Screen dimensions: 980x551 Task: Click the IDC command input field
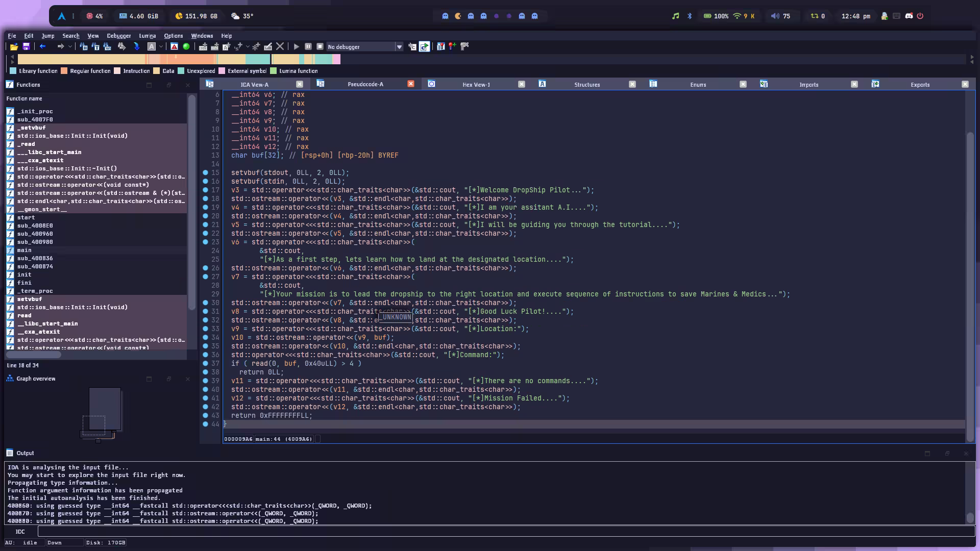click(x=505, y=532)
